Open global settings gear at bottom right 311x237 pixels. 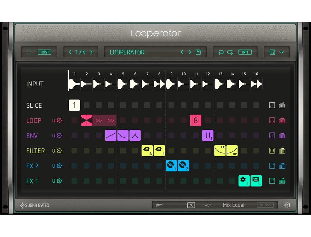tap(287, 205)
